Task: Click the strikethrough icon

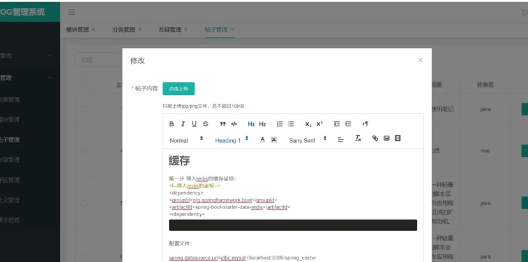Action: point(205,124)
